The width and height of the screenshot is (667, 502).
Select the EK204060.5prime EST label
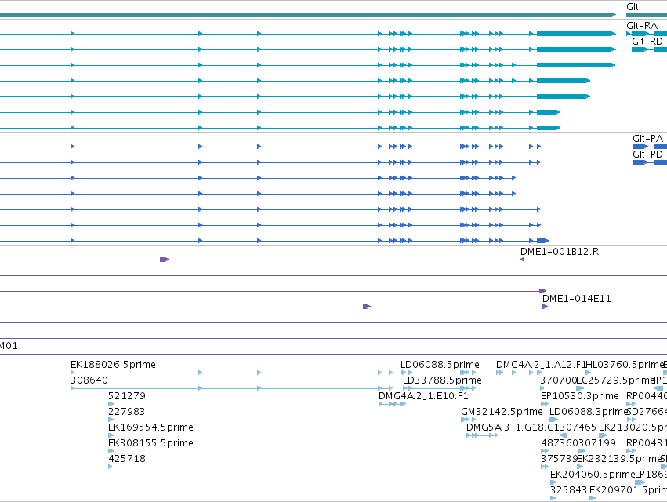pos(593,475)
